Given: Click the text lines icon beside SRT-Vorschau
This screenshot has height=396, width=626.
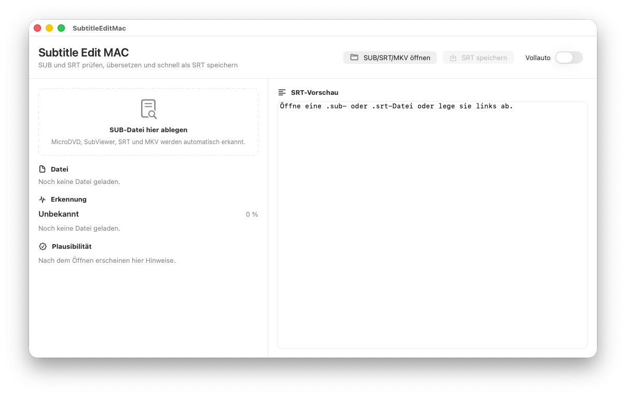Looking at the screenshot, I should [282, 93].
